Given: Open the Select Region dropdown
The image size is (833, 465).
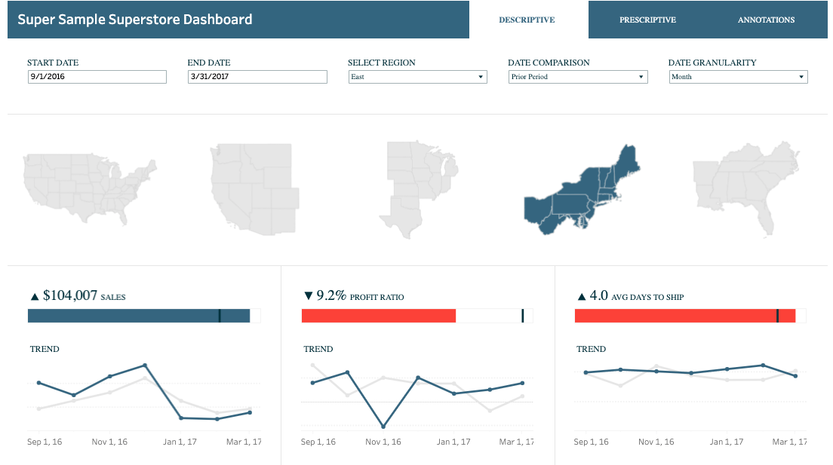Looking at the screenshot, I should pos(481,76).
